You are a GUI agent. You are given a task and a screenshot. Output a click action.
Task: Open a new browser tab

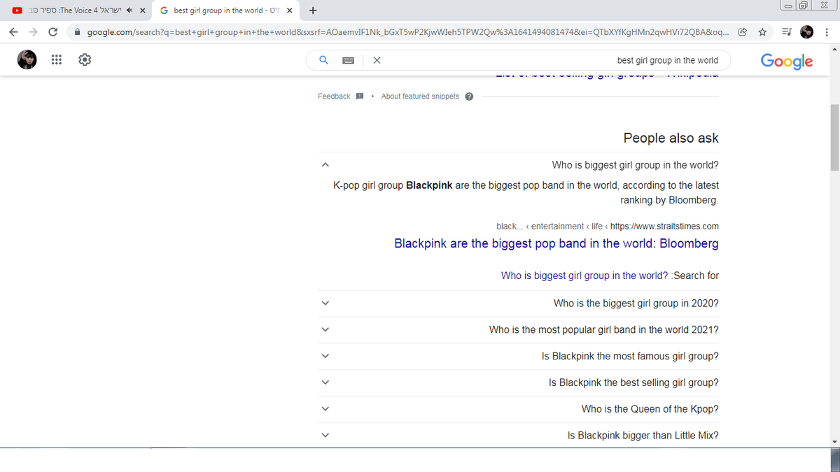coord(312,10)
